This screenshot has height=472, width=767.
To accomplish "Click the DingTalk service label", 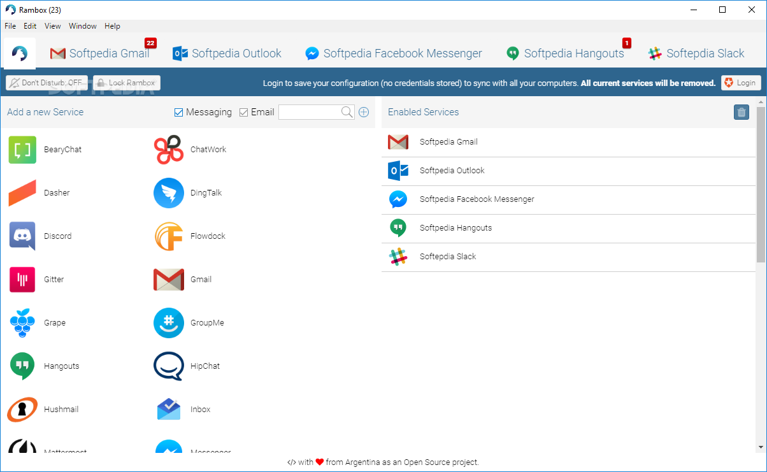I will tap(206, 193).
